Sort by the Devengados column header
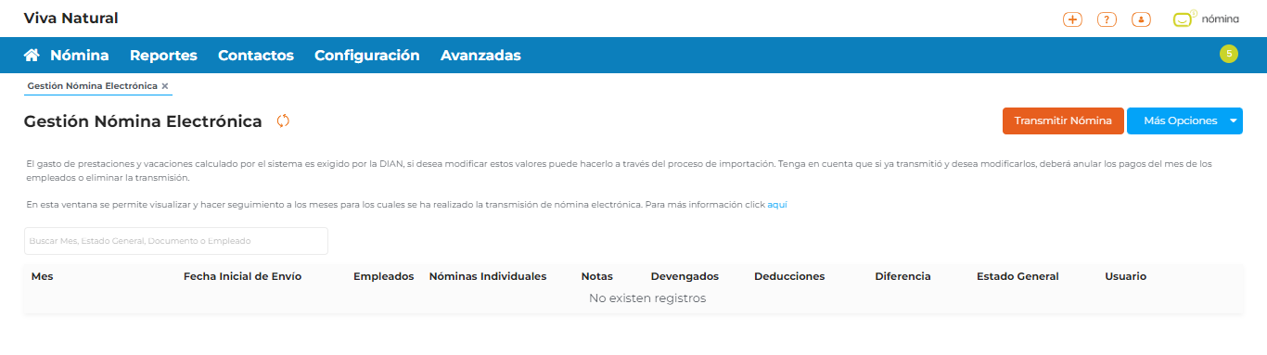This screenshot has width=1267, height=355. pyautogui.click(x=685, y=276)
